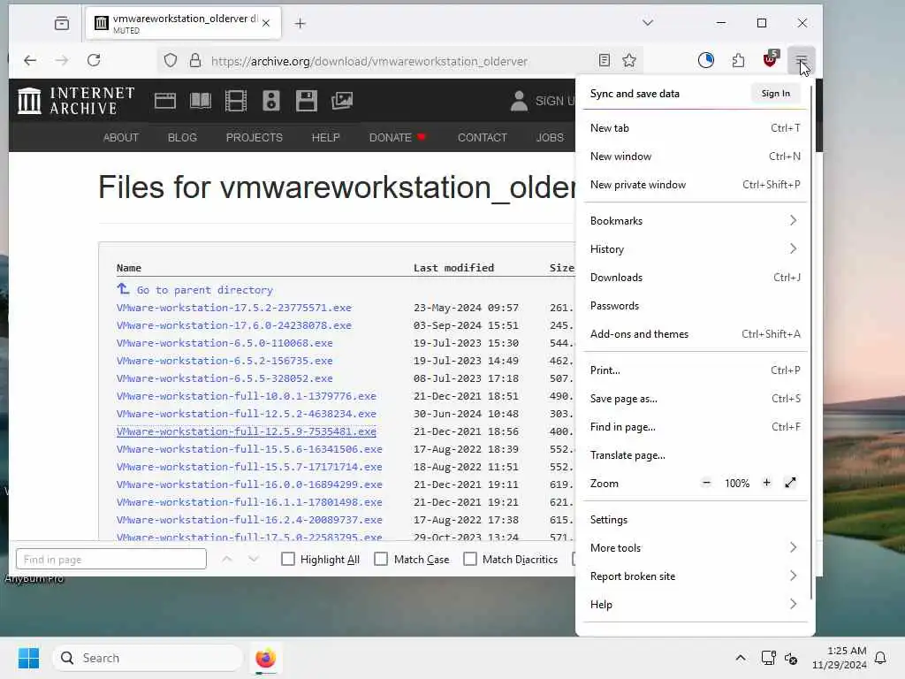Open the tracking protection shield icon
Viewport: 905px width, 679px height.
[171, 61]
